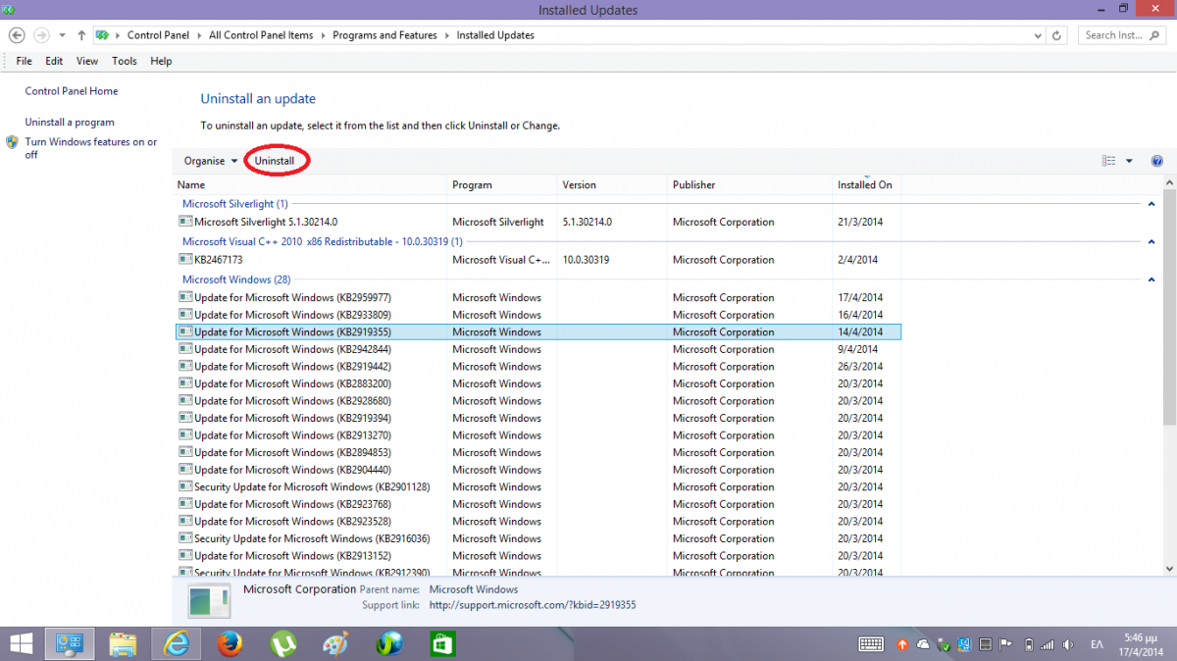Sort by the Installed On column
Screen dimensions: 1177x661
(865, 184)
